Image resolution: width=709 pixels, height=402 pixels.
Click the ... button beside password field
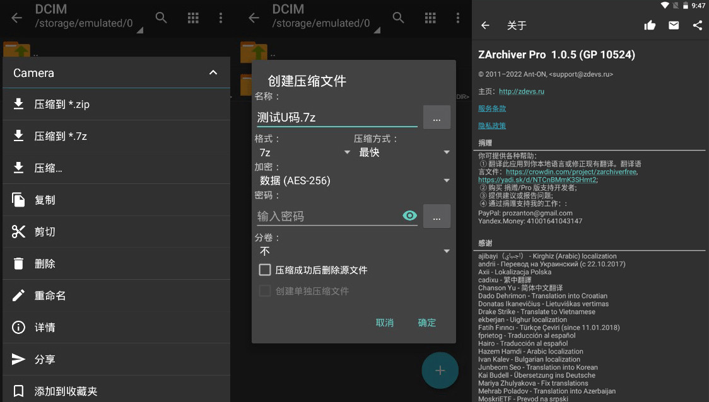[x=437, y=216]
